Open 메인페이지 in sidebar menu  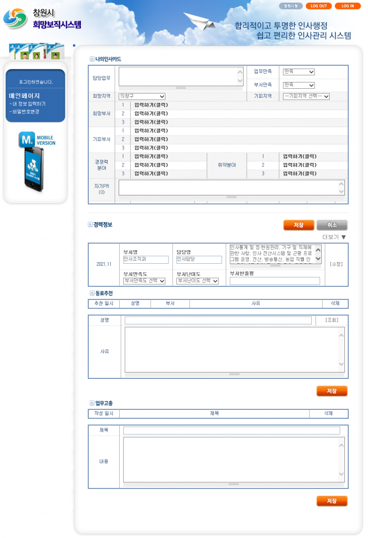click(x=24, y=96)
